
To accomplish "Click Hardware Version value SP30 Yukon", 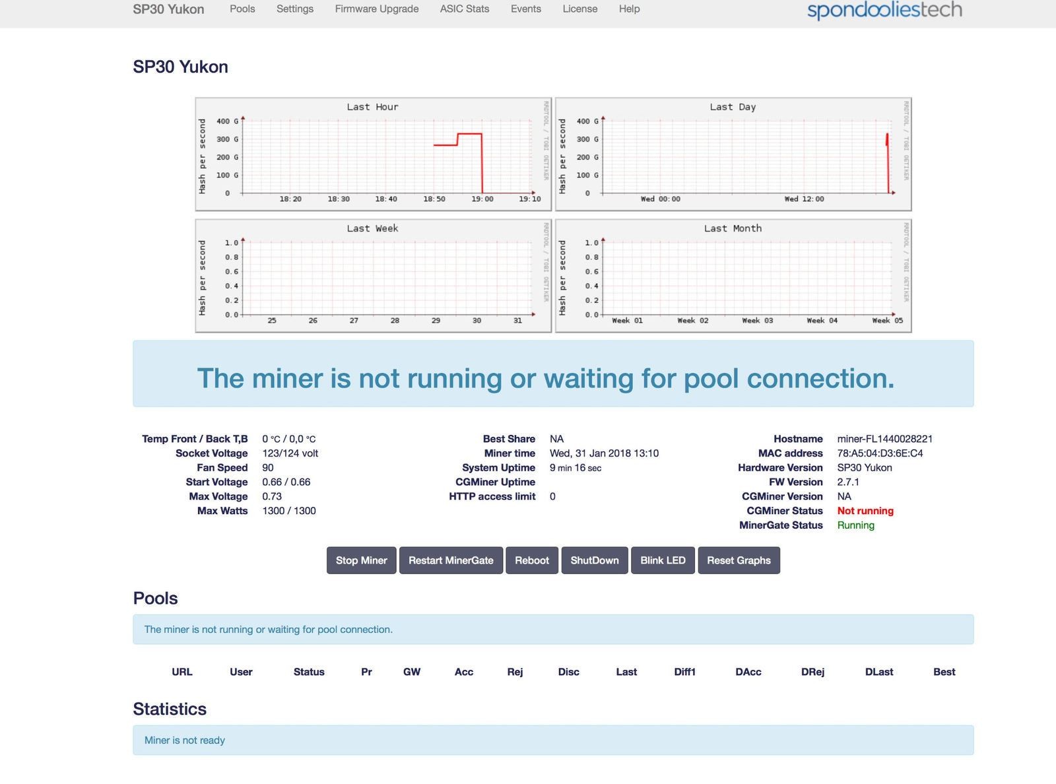I will (865, 468).
